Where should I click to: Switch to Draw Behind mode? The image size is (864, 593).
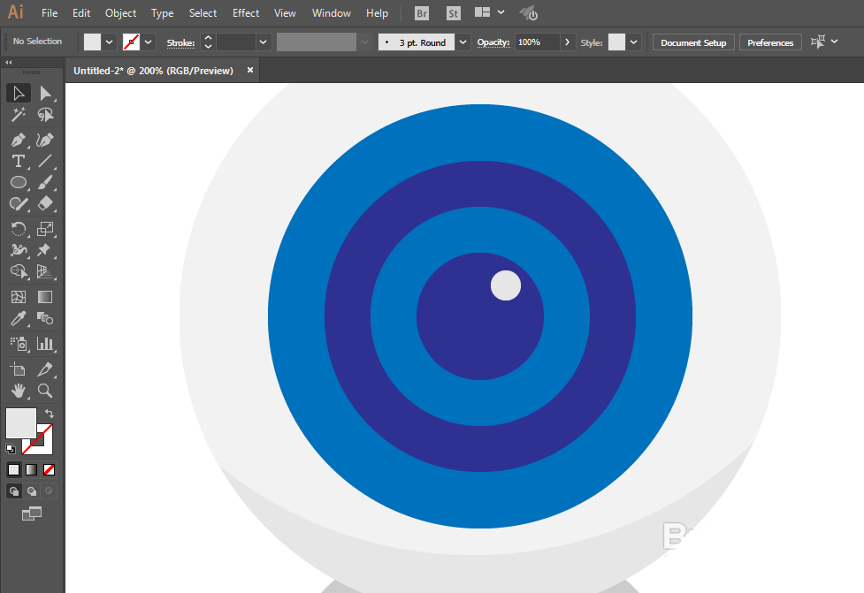32,491
